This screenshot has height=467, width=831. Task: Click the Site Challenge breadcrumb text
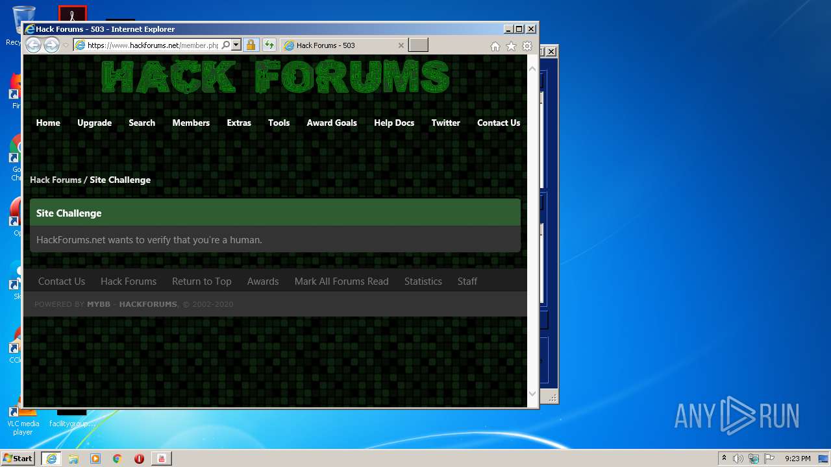[x=120, y=180]
